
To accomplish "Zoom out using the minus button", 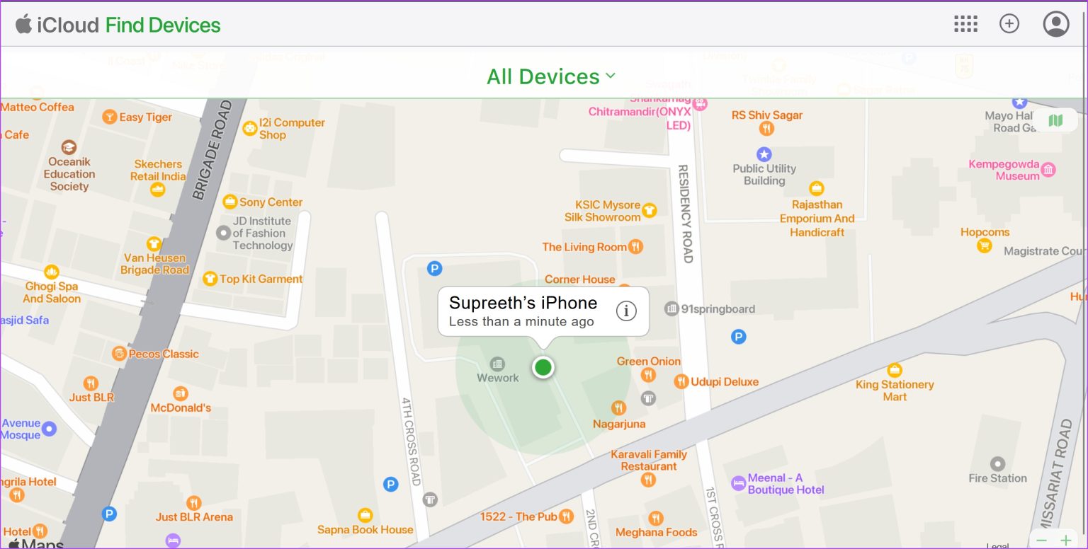I will [1041, 540].
